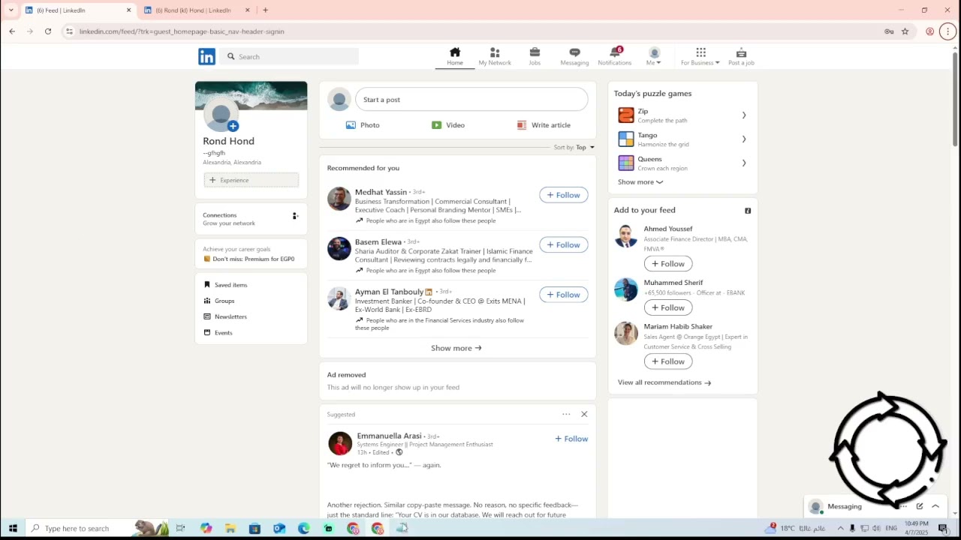Open suggested post options menu
Image resolution: width=961 pixels, height=540 pixels.
coord(566,414)
